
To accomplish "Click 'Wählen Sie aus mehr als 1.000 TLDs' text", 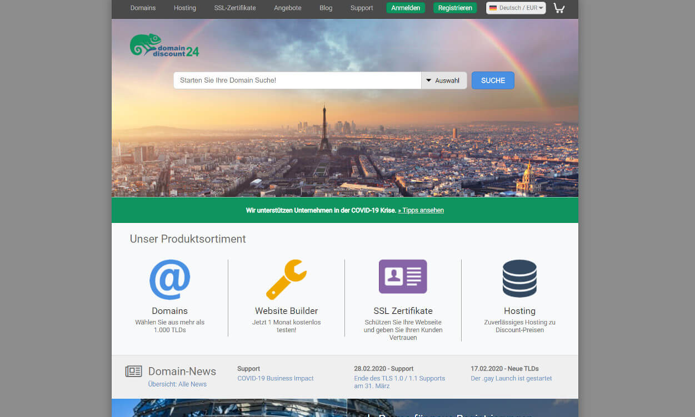I will pyautogui.click(x=170, y=326).
